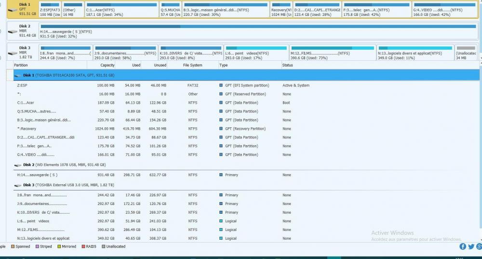This screenshot has height=259, width=482.
Task: Click the RAID5 legend color swatch
Action: (x=83, y=246)
